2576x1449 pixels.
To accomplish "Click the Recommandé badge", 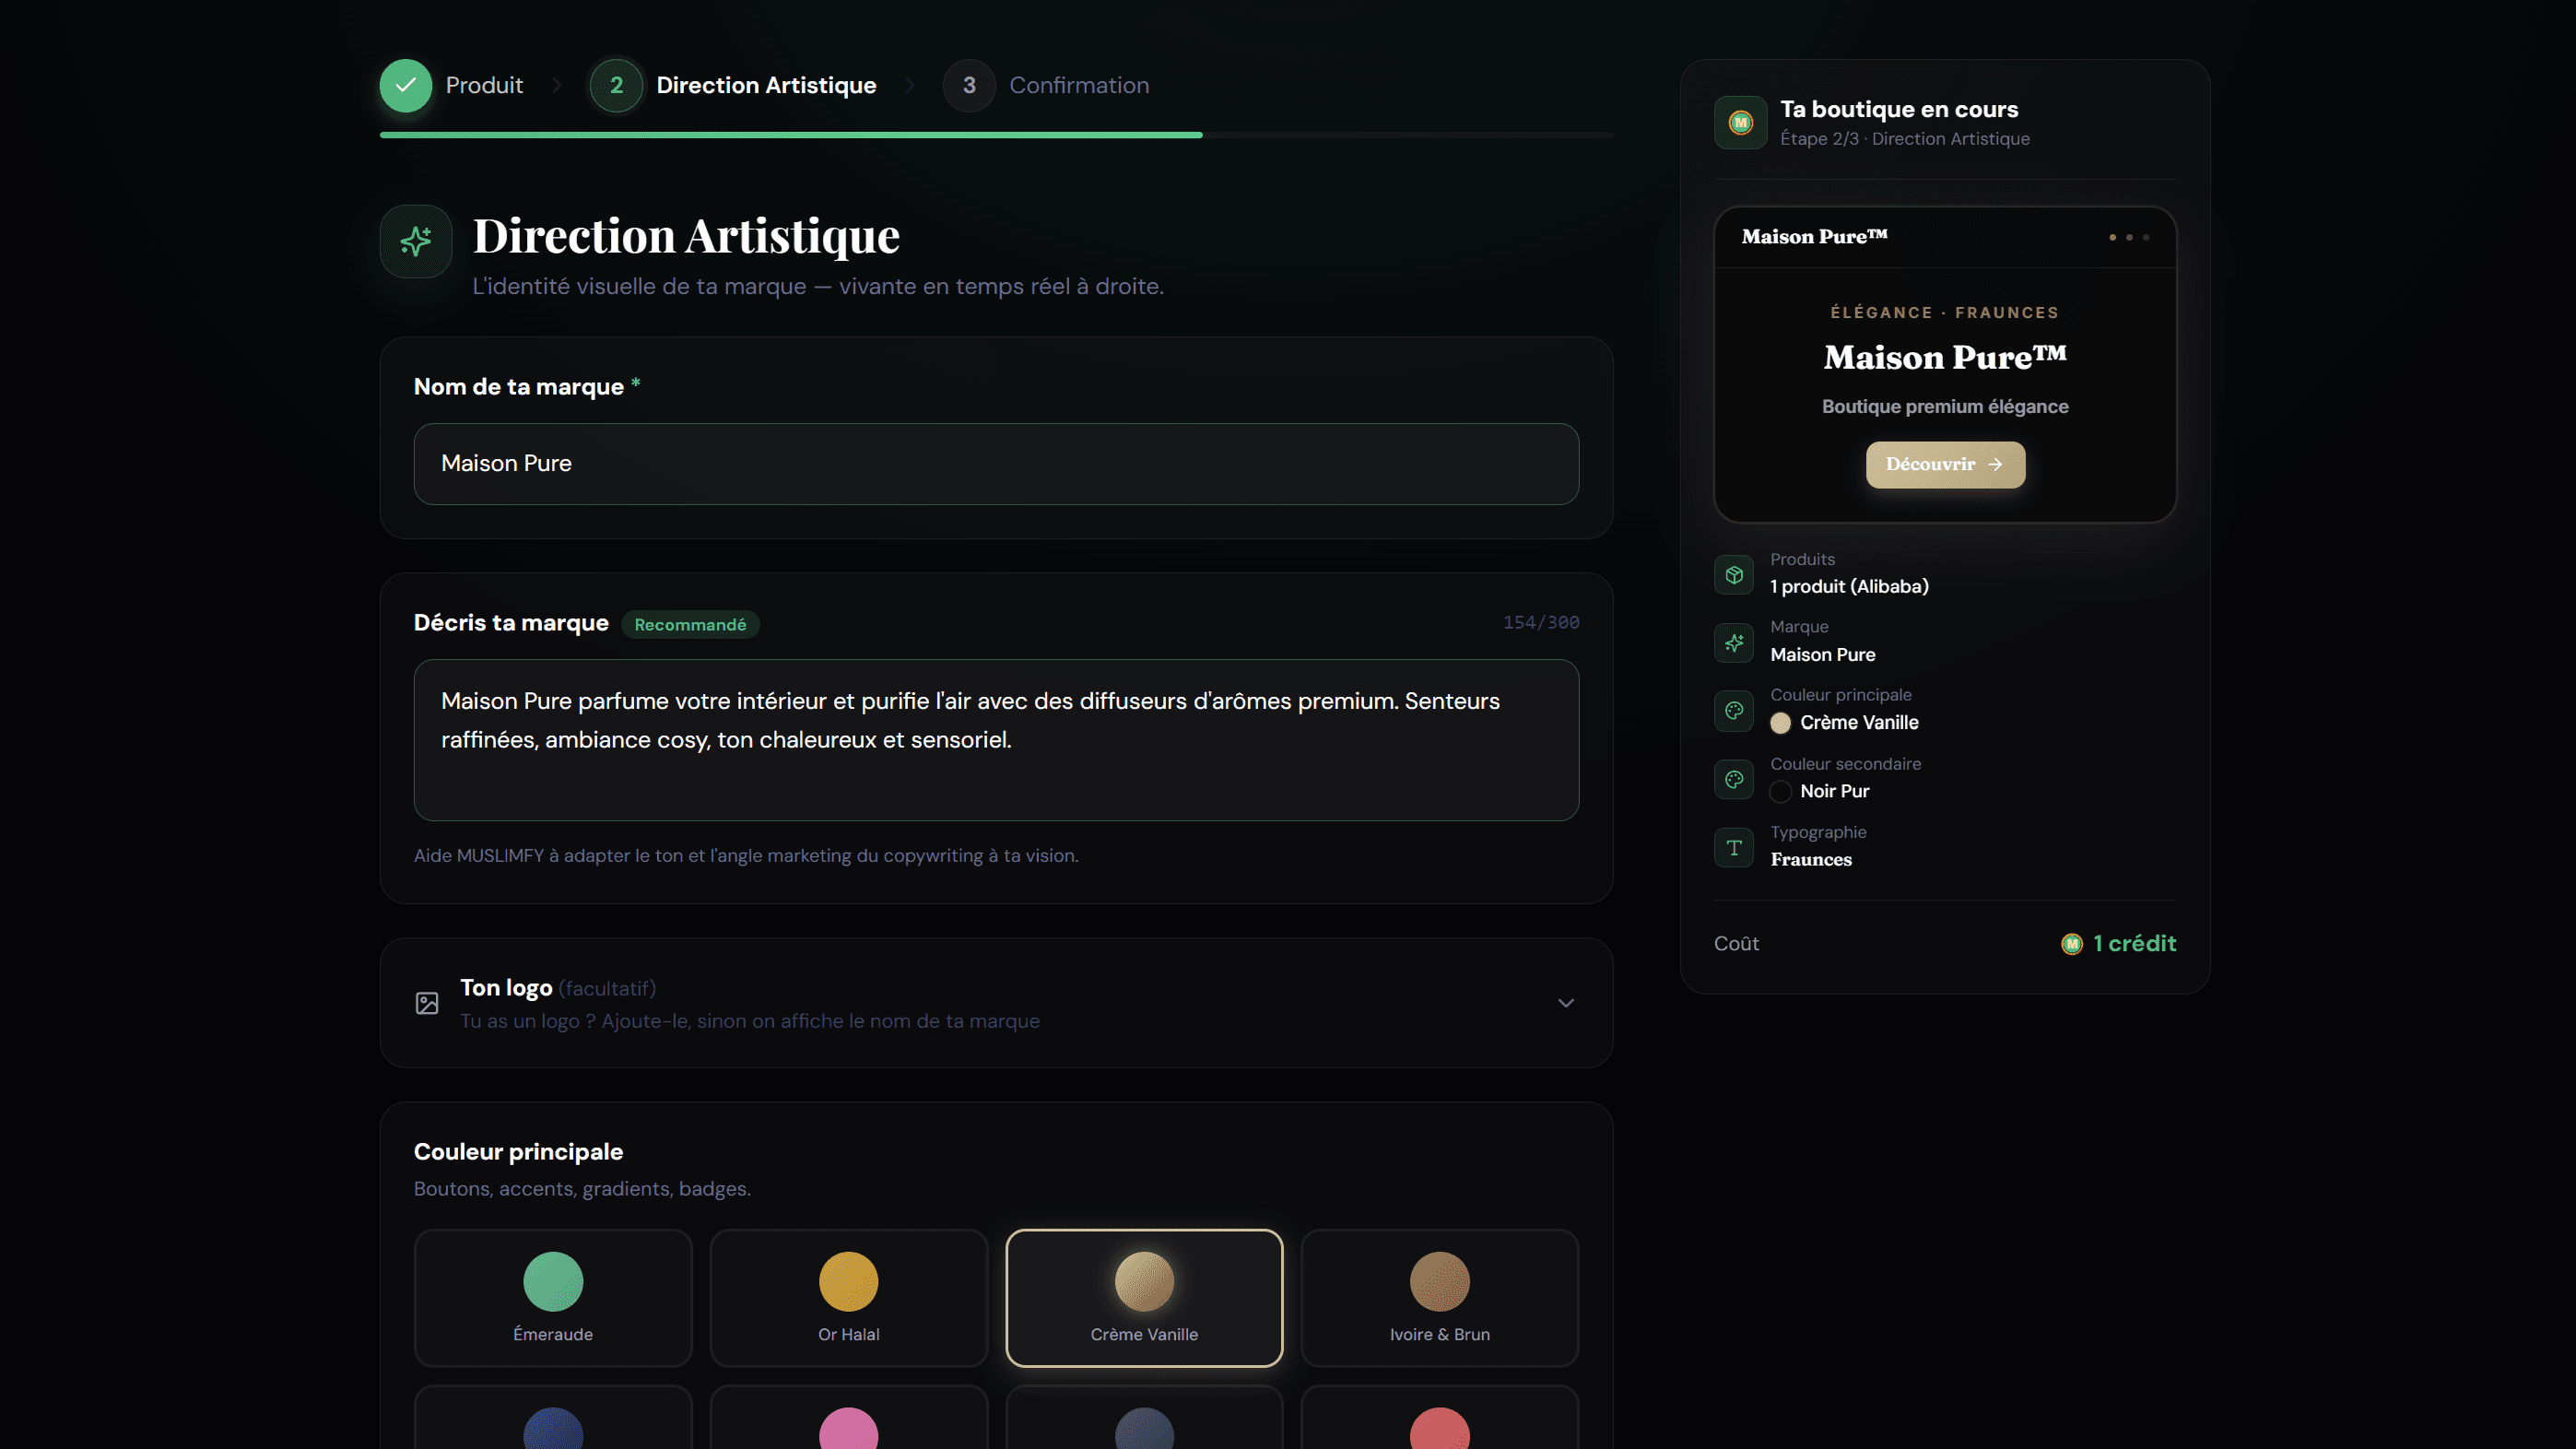I will (x=690, y=625).
